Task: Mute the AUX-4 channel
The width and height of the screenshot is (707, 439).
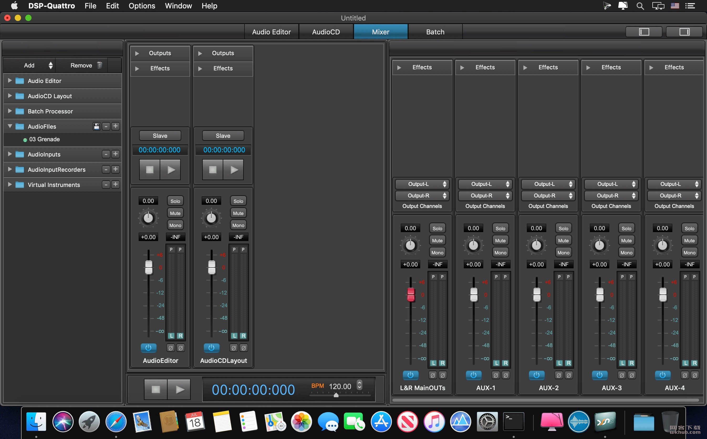Action: click(689, 241)
